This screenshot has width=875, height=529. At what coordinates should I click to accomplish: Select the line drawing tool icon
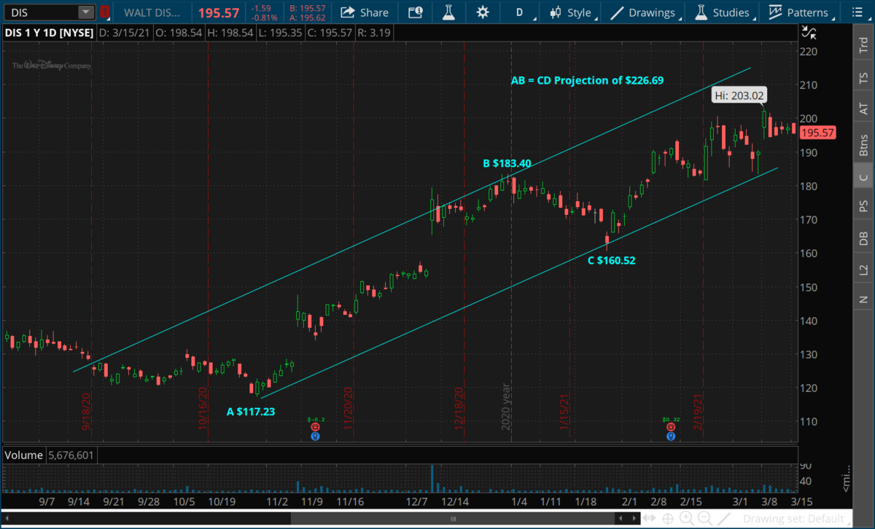pyautogui.click(x=722, y=519)
